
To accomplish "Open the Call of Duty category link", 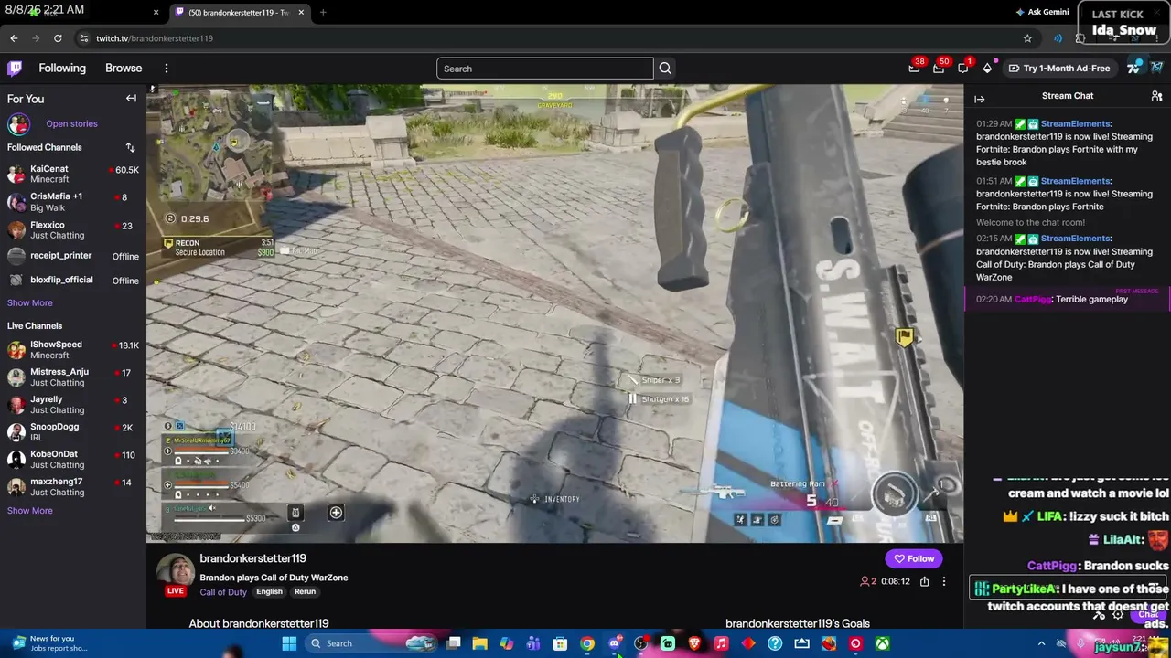I will (x=223, y=592).
